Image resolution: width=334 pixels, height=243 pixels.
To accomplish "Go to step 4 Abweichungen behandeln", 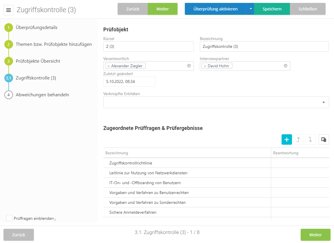I will [42, 95].
